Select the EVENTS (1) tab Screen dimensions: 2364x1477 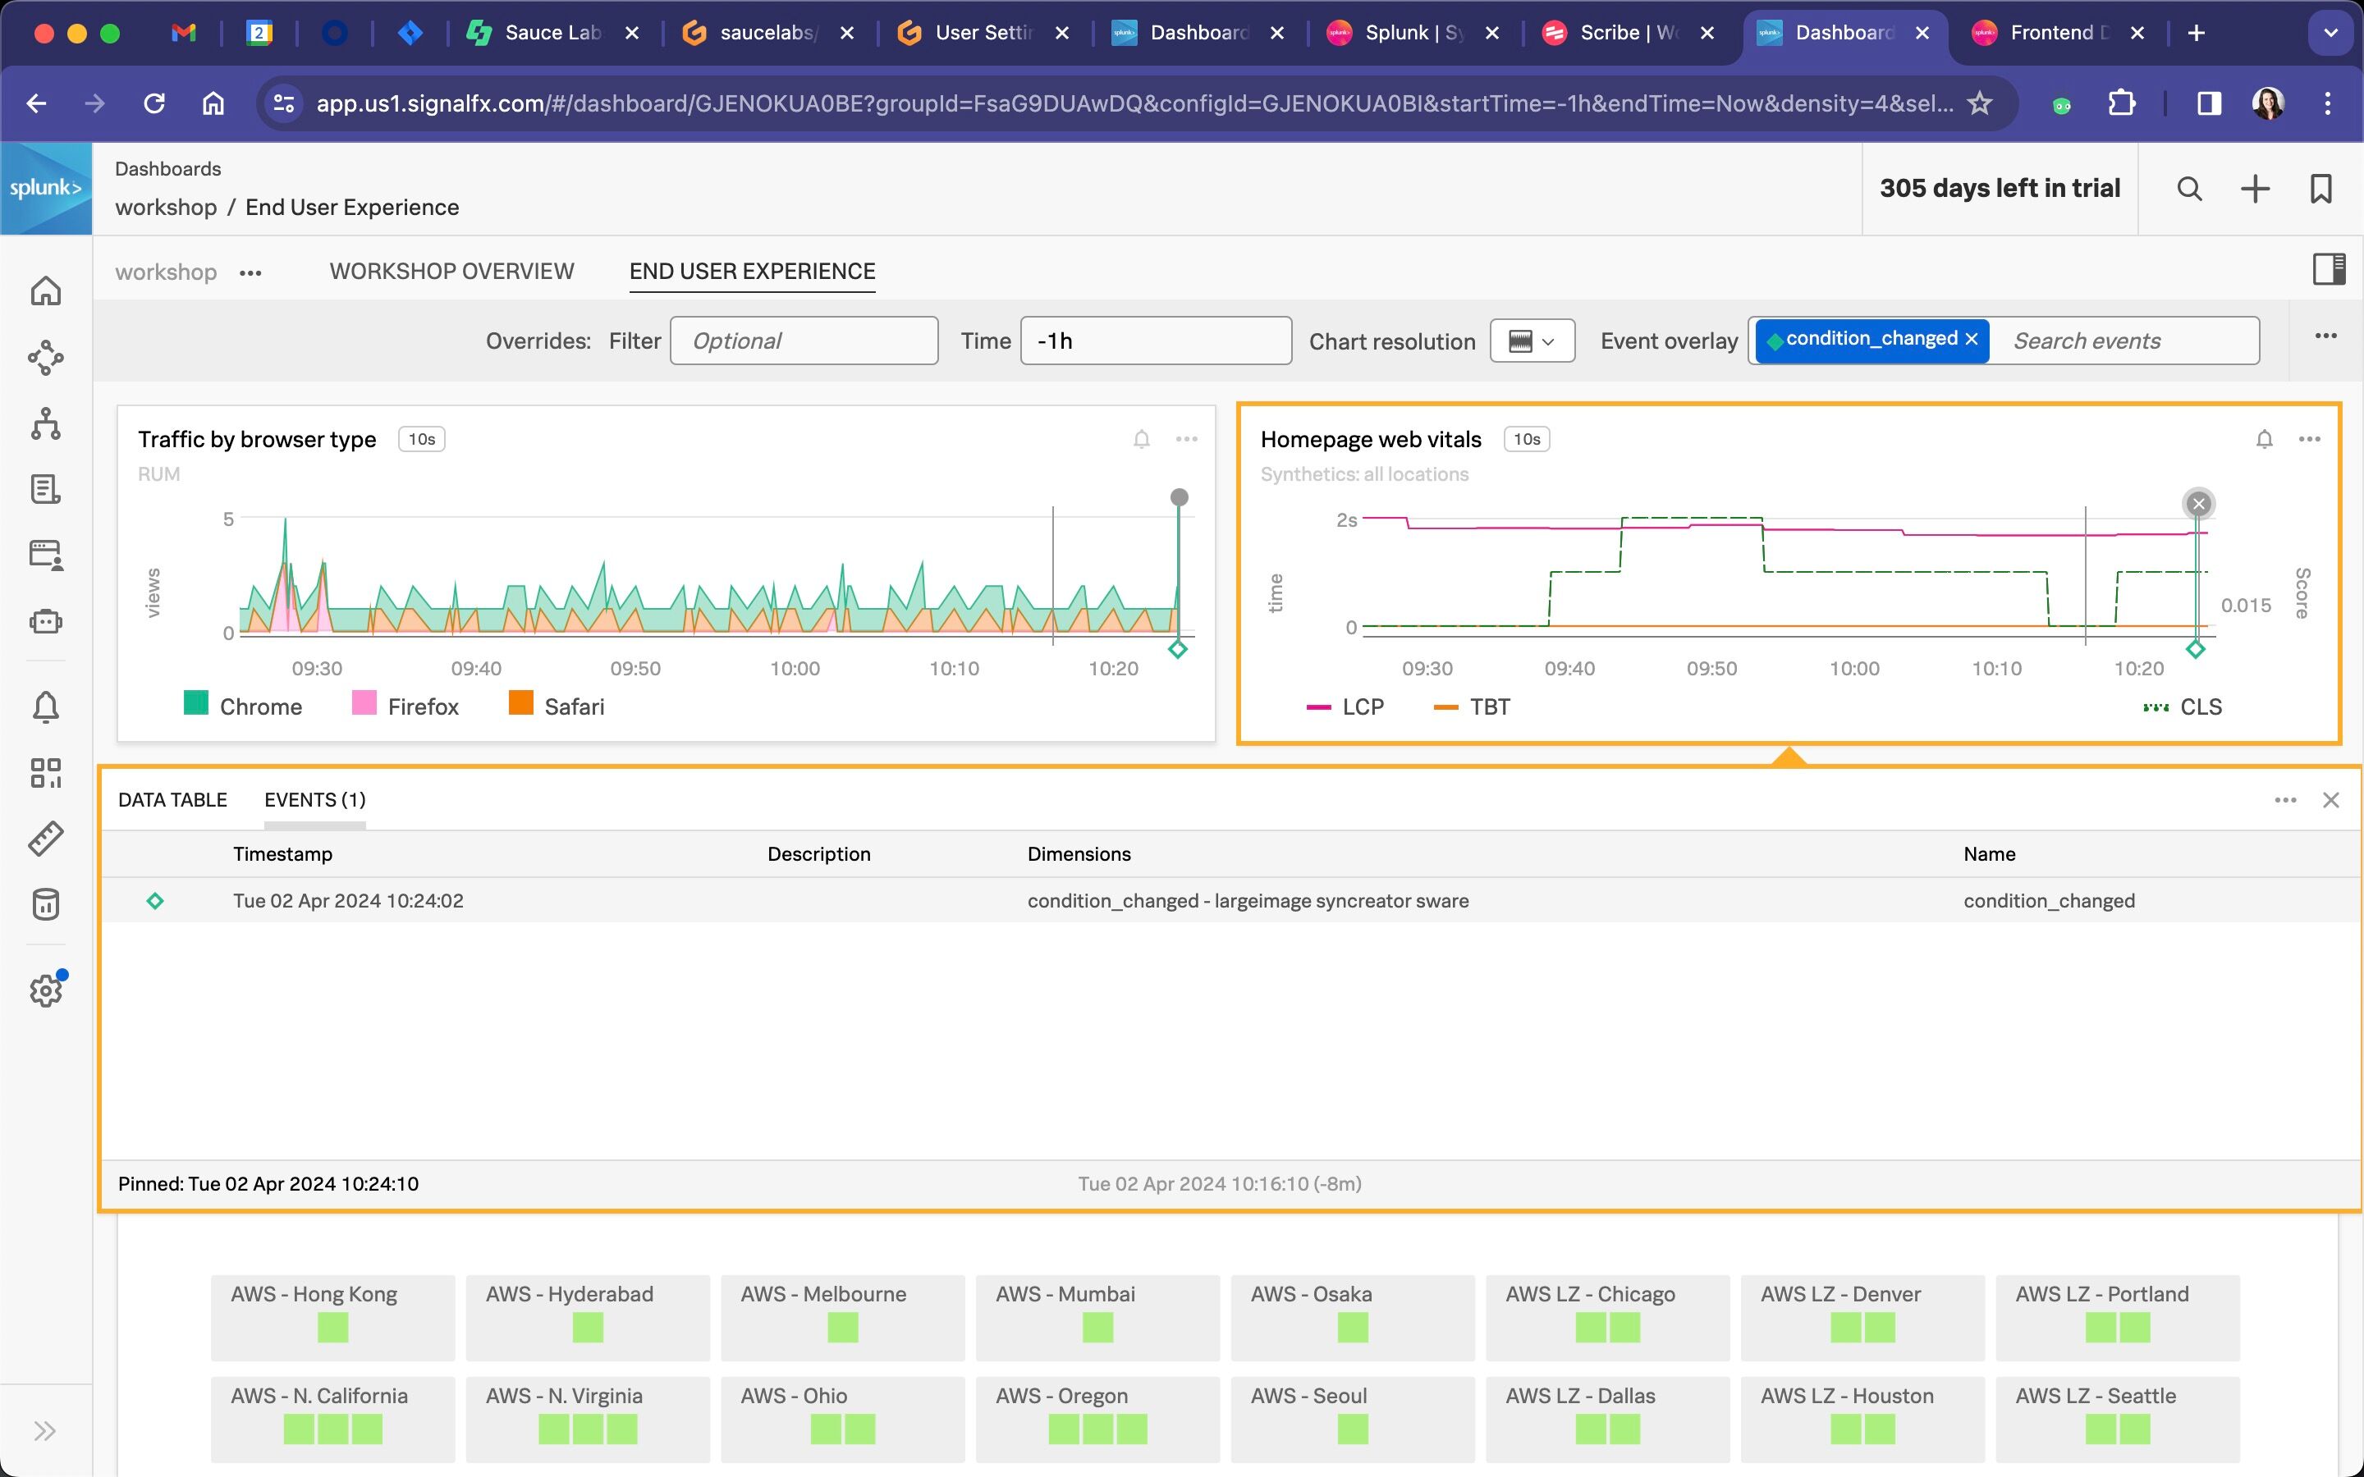tap(314, 800)
